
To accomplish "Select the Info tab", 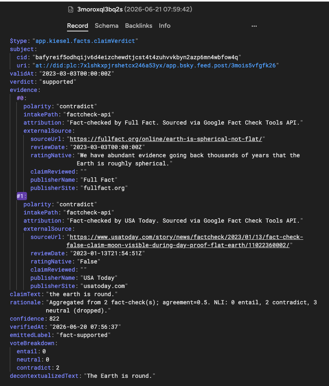I will click(164, 26).
